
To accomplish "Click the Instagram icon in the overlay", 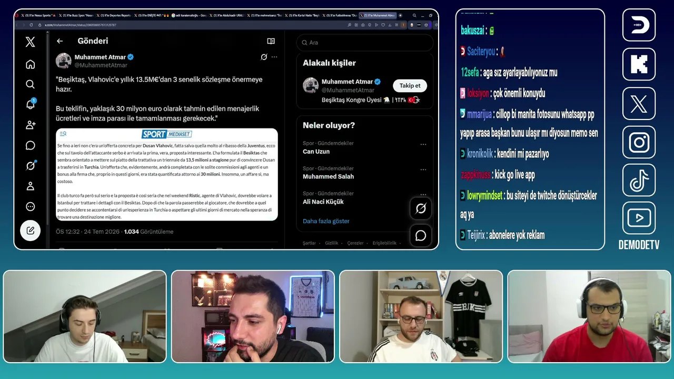I will [639, 142].
